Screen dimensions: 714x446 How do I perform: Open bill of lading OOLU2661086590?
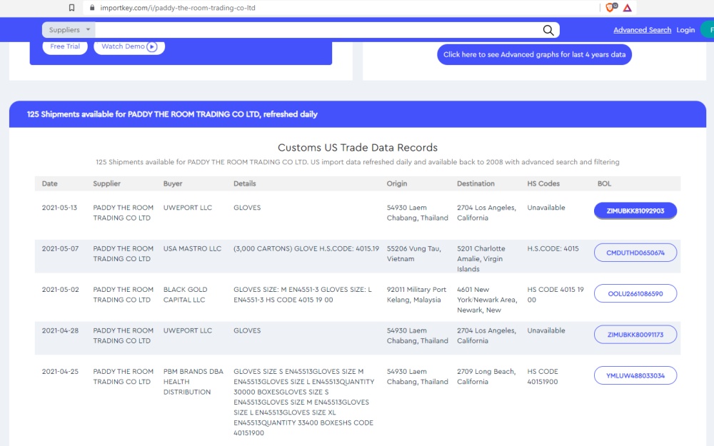pyautogui.click(x=635, y=293)
